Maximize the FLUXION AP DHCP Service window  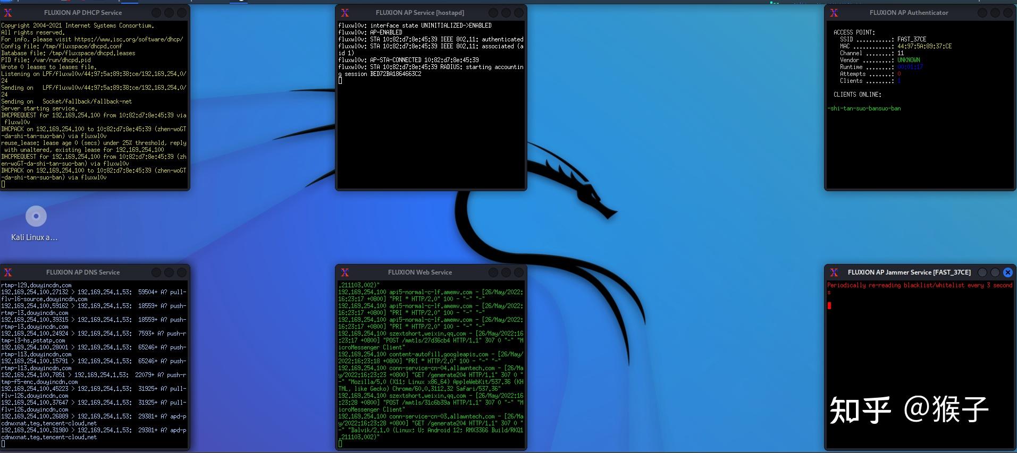tap(169, 13)
